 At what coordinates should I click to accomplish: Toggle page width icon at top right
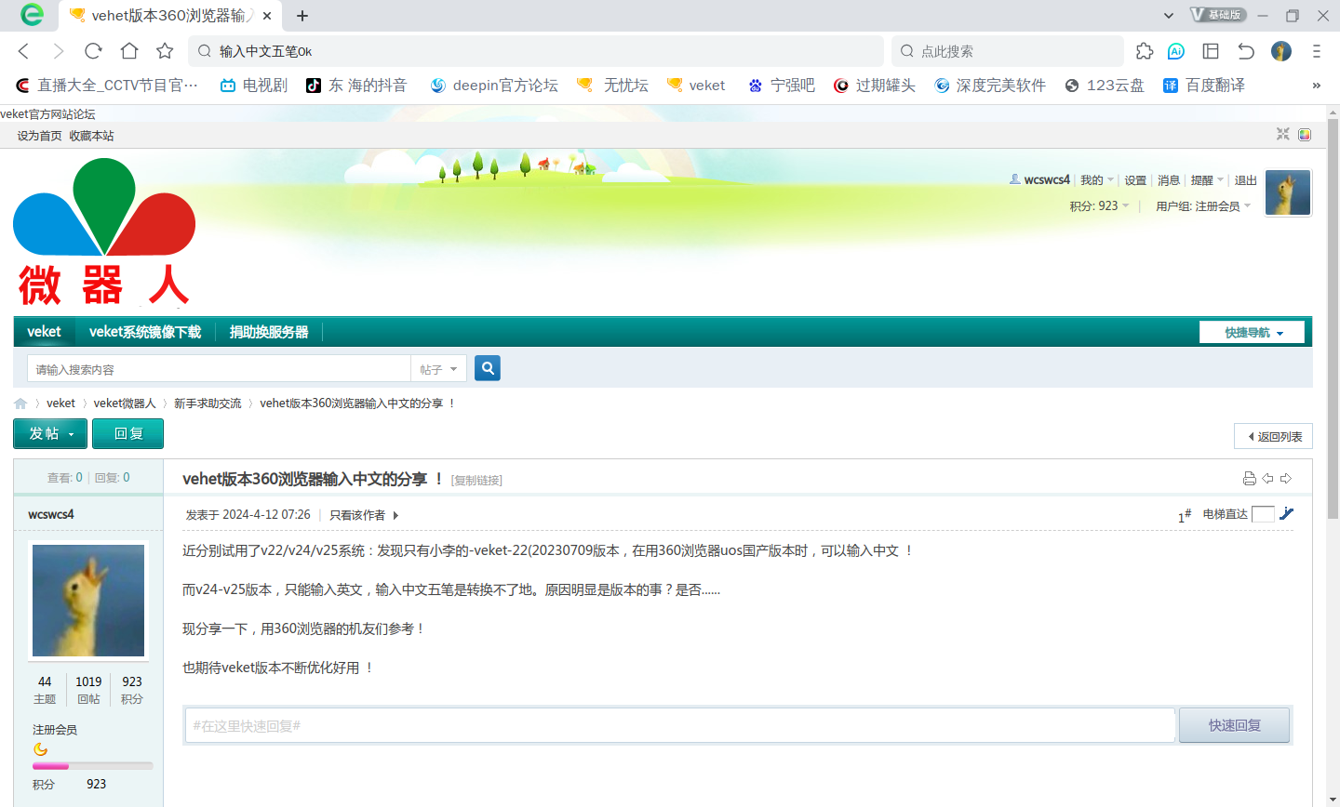point(1283,134)
